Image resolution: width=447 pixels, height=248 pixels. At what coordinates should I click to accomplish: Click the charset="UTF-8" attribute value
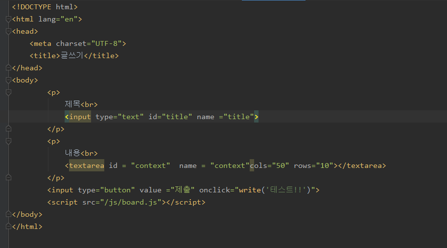coord(106,43)
